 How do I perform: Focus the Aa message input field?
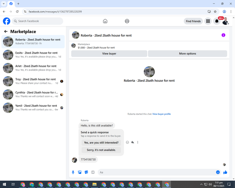[157, 172]
